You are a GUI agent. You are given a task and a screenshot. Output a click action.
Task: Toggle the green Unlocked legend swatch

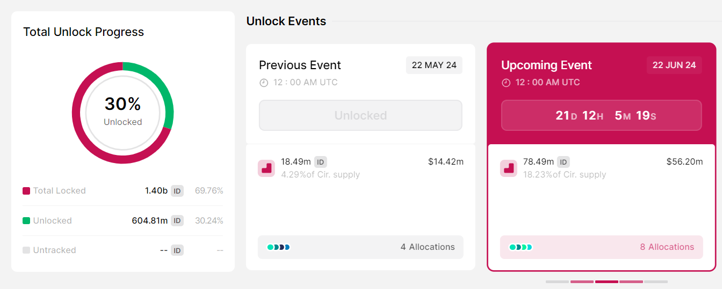(x=26, y=220)
